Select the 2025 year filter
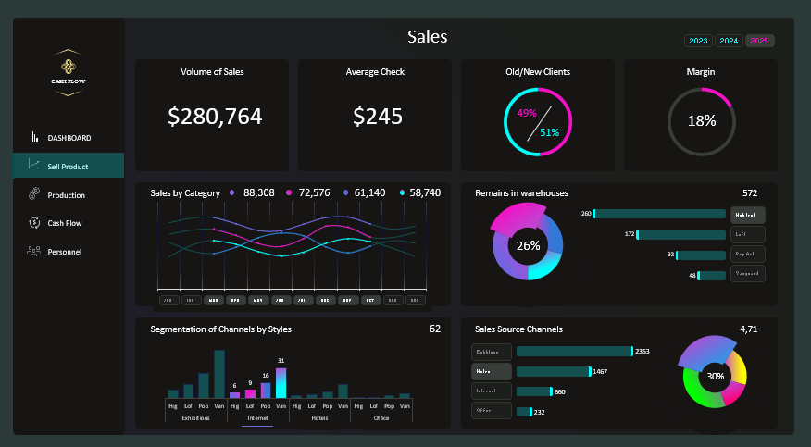 (x=759, y=41)
